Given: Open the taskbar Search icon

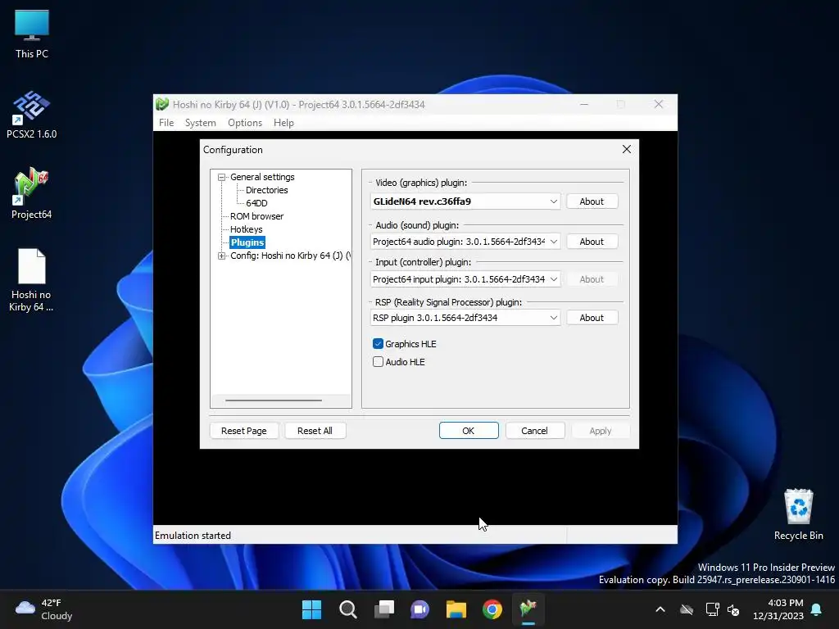Looking at the screenshot, I should (x=347, y=609).
